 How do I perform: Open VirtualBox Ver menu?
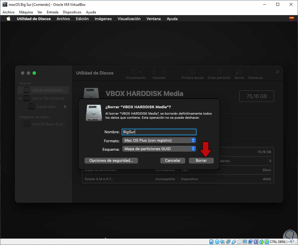pos(40,12)
